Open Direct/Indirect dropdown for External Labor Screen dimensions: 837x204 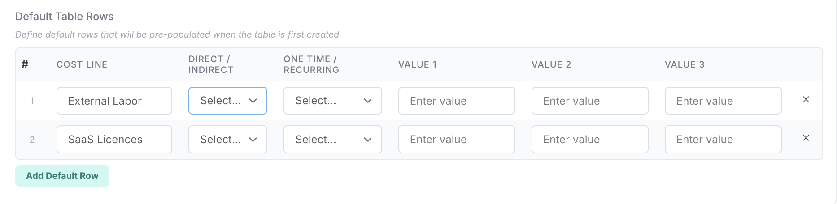[x=227, y=101]
